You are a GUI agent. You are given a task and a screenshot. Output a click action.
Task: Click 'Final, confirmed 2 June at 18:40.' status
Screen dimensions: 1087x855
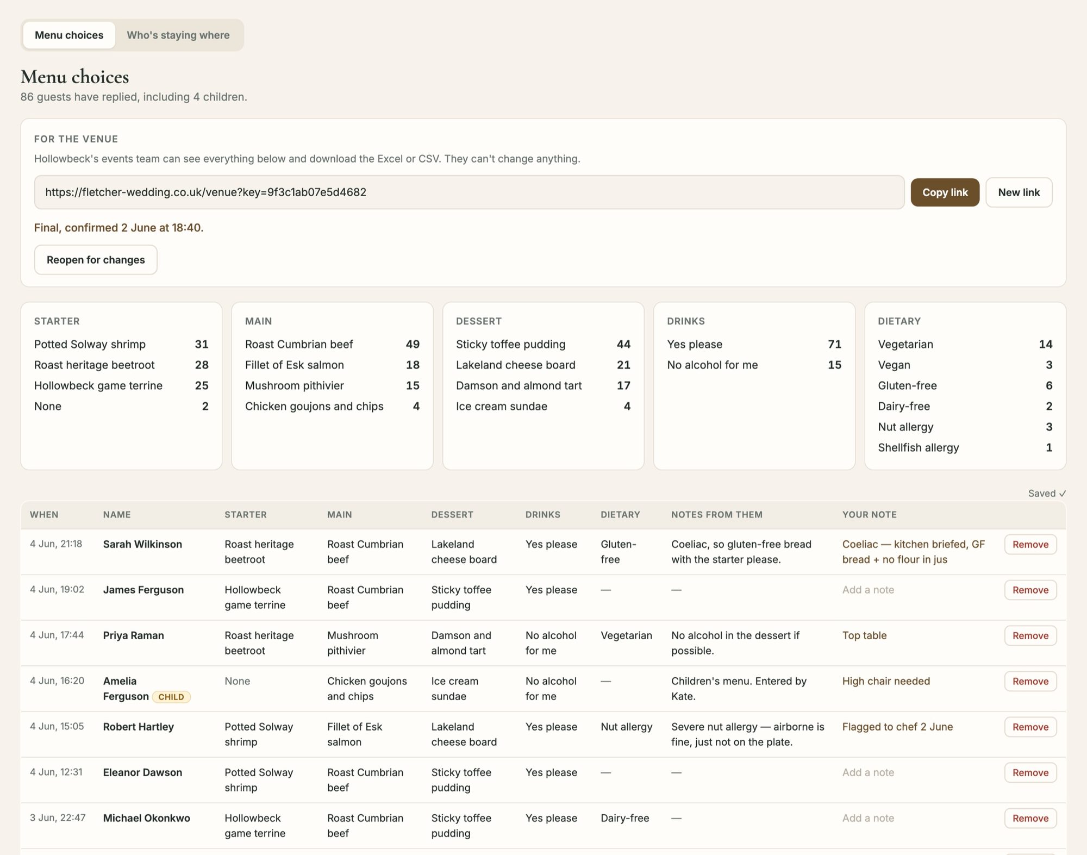(x=118, y=228)
